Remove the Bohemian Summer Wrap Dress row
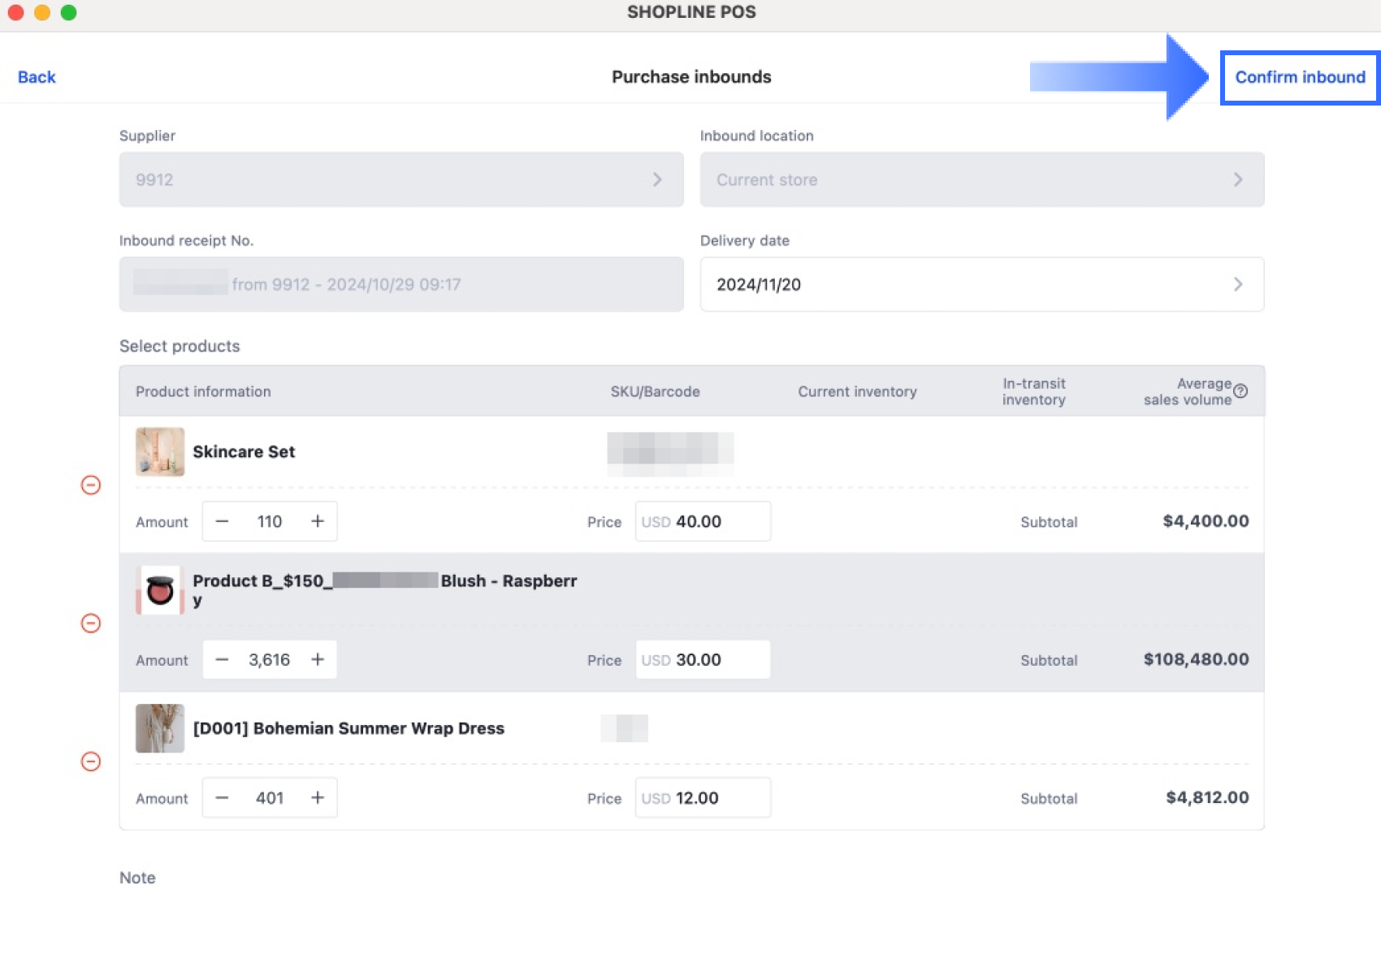 (91, 762)
